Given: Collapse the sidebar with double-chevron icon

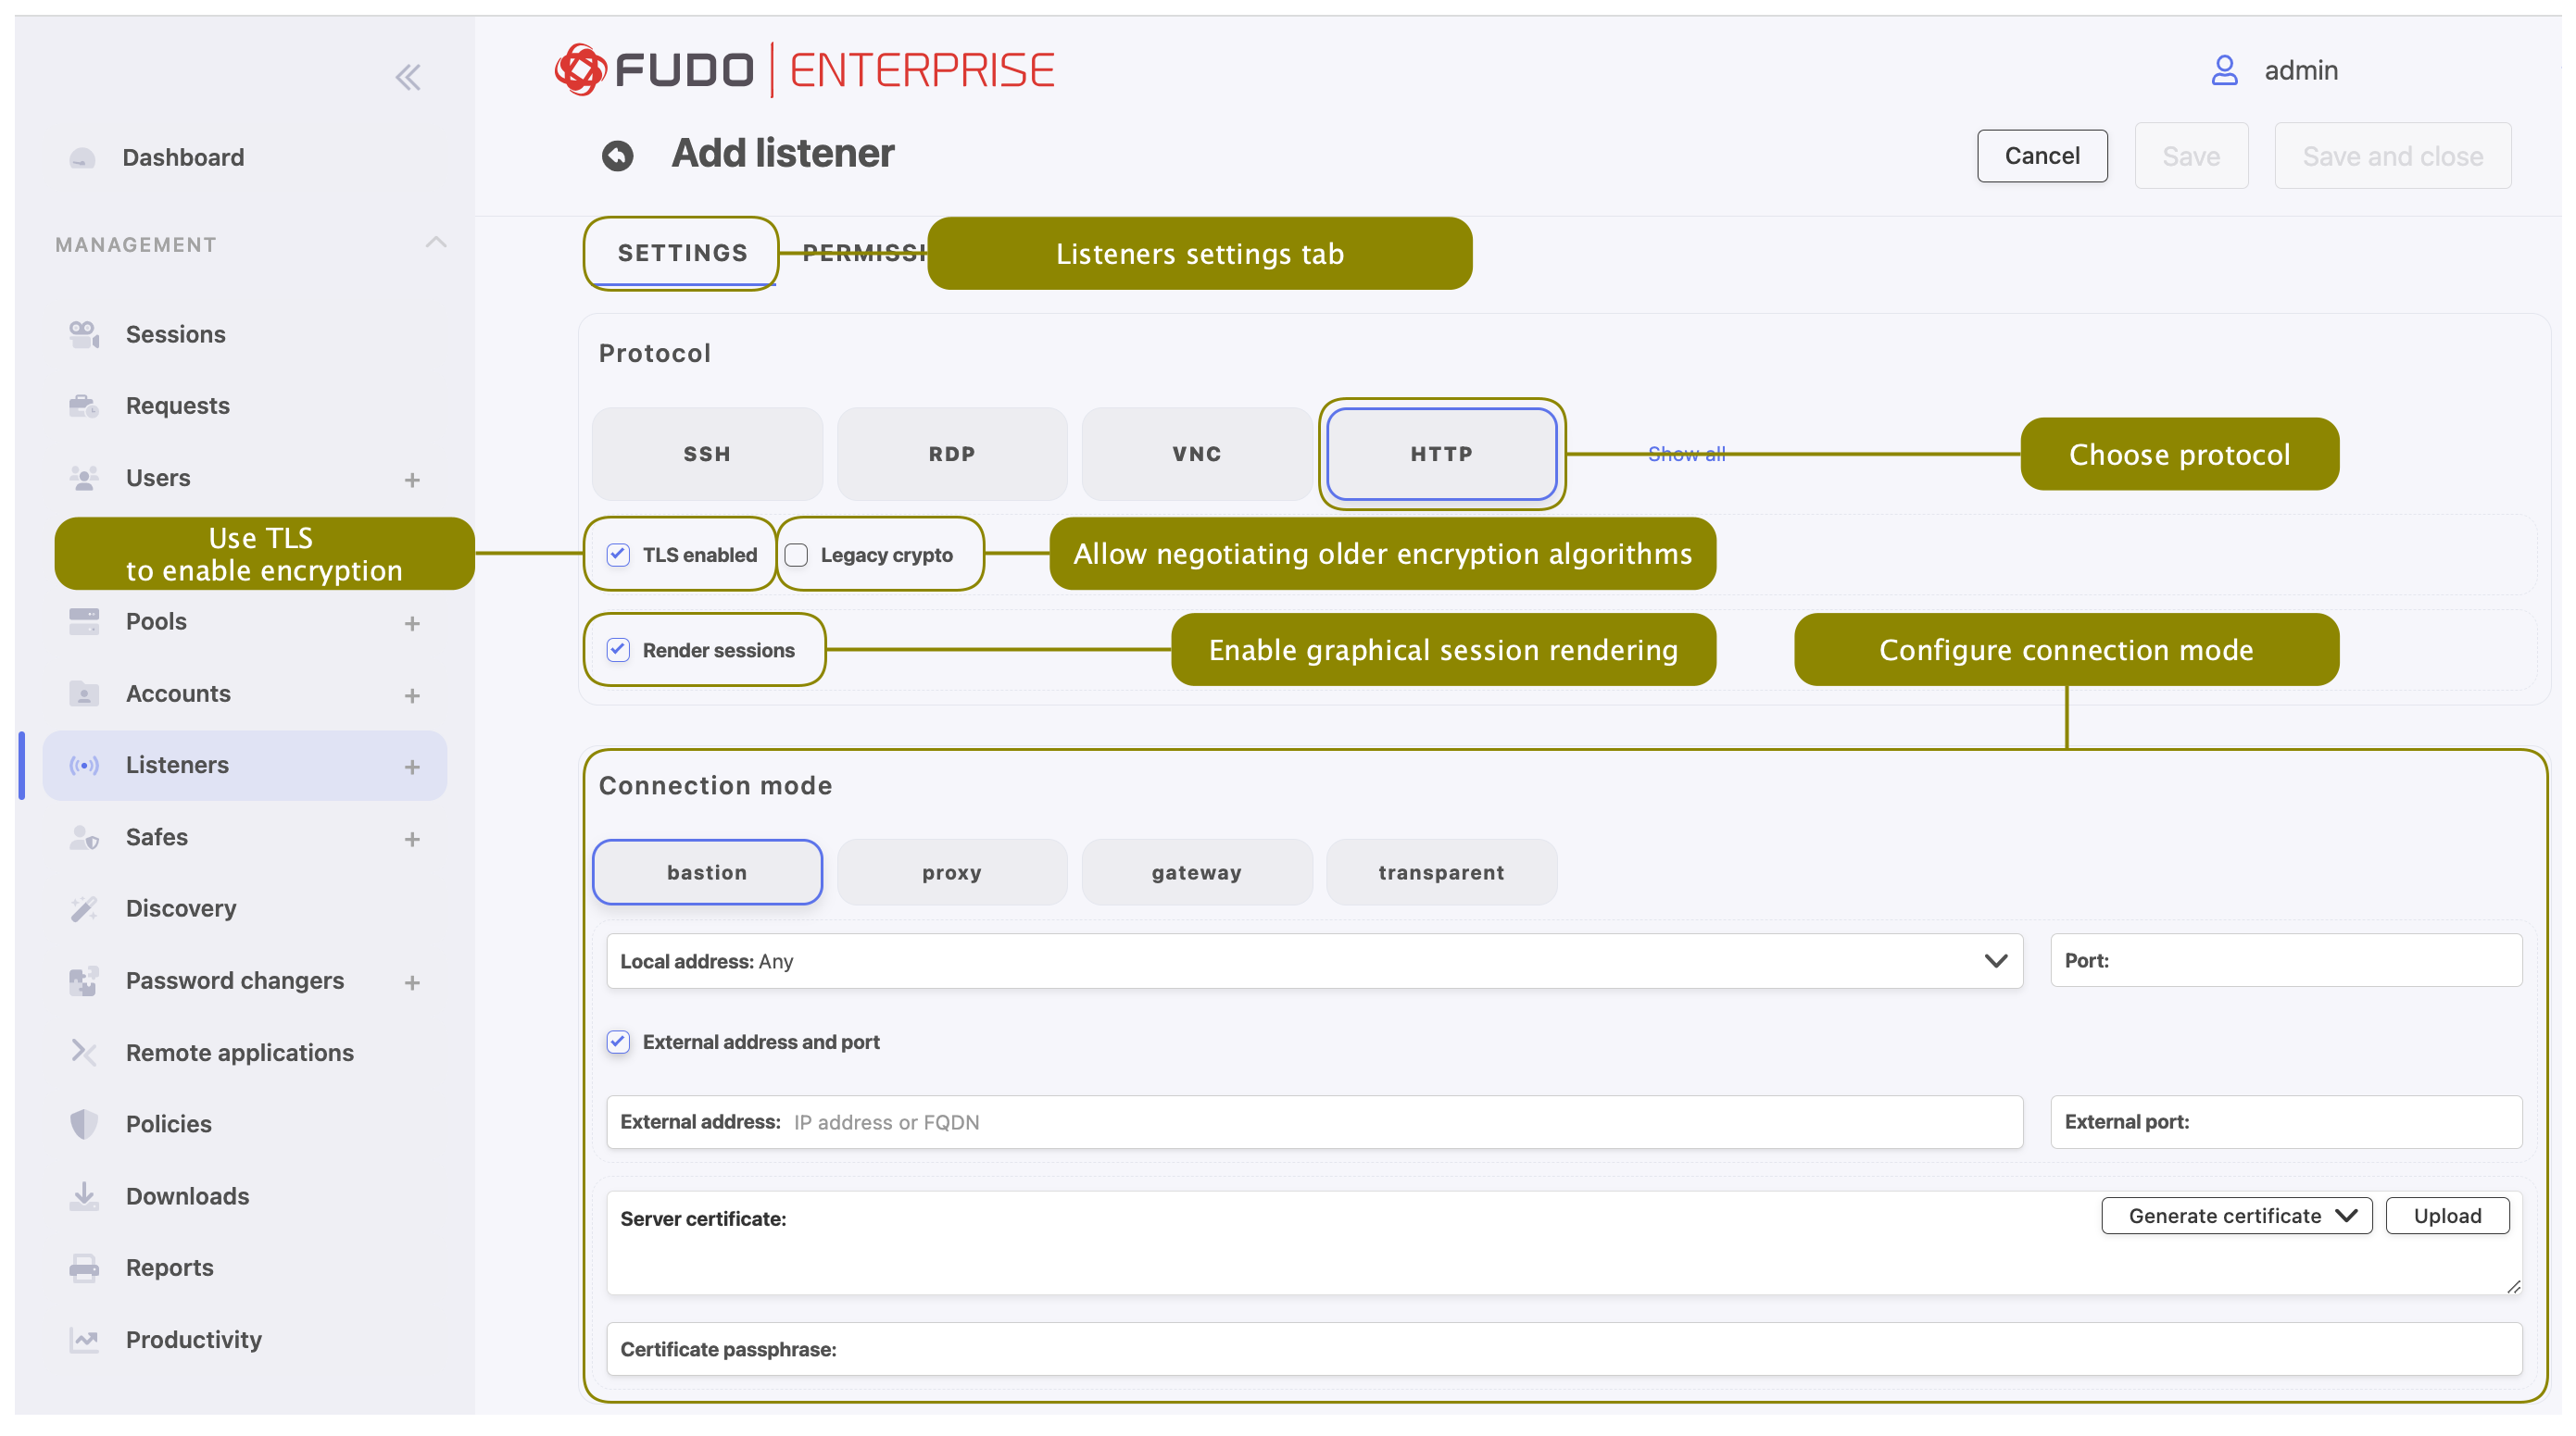Looking at the screenshot, I should click(407, 77).
